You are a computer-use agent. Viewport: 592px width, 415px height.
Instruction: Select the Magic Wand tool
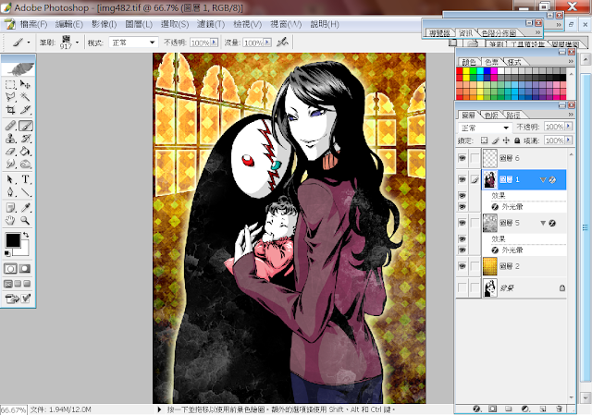pyautogui.click(x=25, y=97)
